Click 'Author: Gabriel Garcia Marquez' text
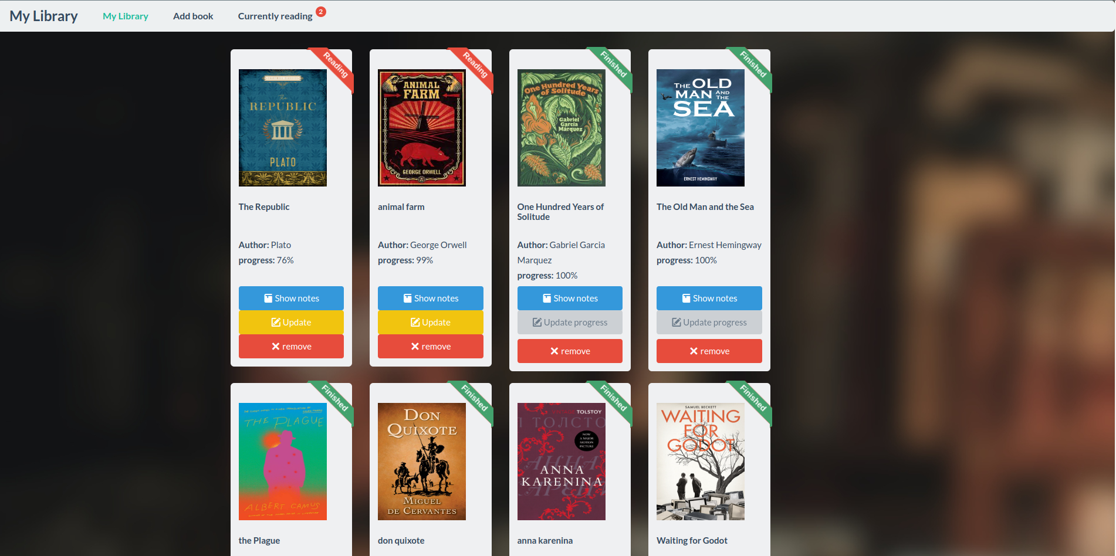Image resolution: width=1116 pixels, height=556 pixels. [x=562, y=253]
